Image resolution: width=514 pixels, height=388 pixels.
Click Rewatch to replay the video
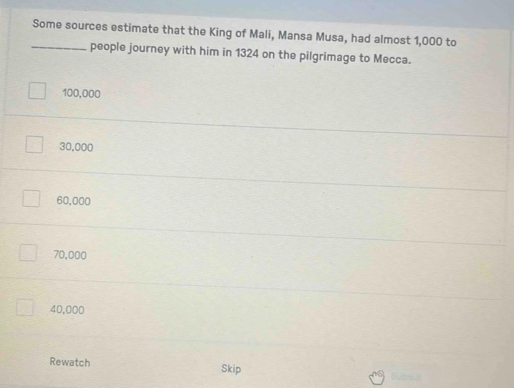click(x=69, y=362)
